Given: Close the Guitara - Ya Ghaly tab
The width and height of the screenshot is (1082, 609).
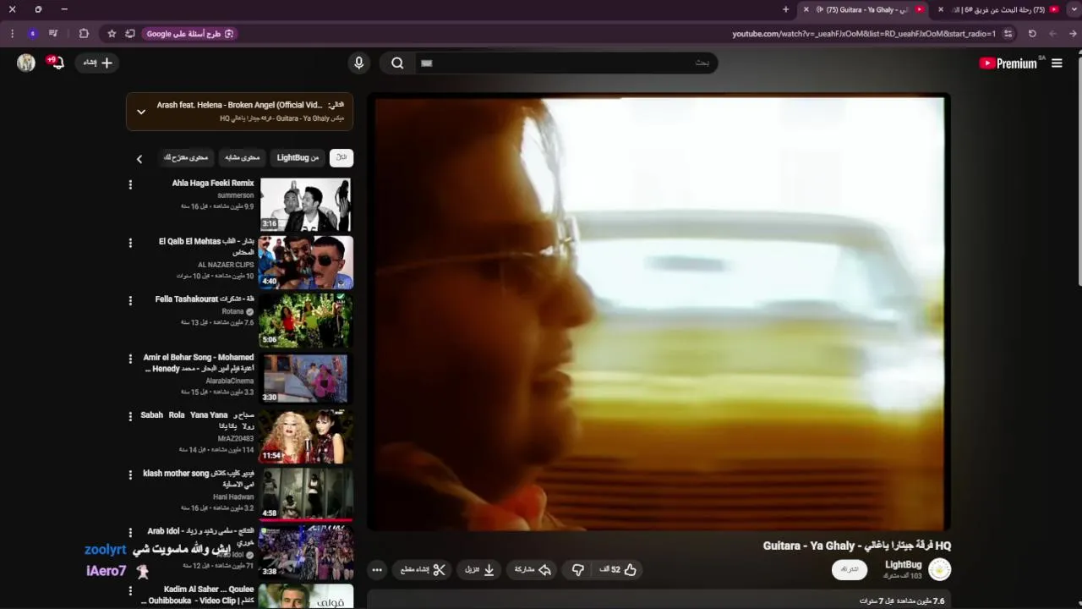Looking at the screenshot, I should click(806, 9).
